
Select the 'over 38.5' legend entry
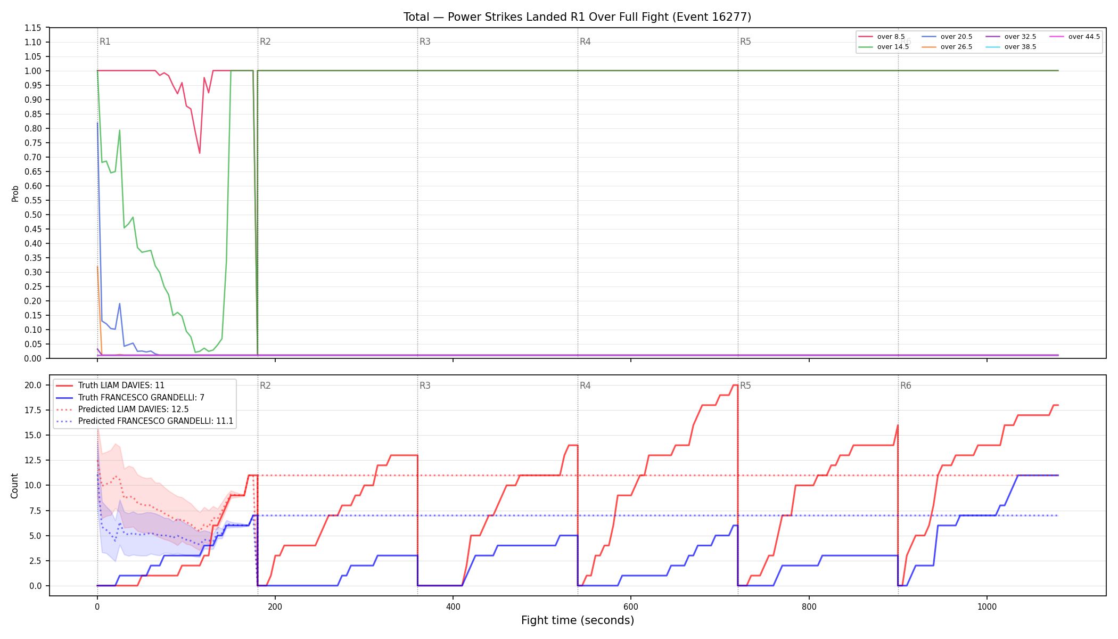1011,47
